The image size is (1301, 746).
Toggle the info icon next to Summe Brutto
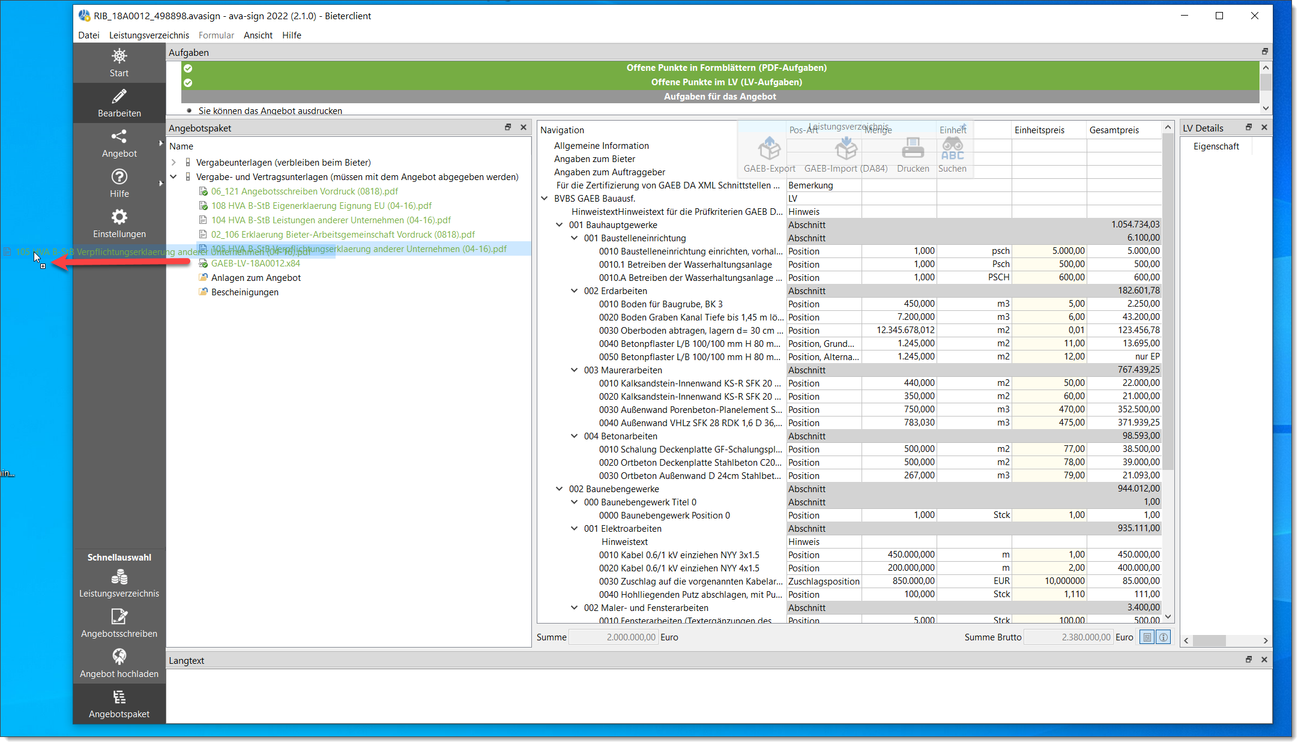point(1163,637)
